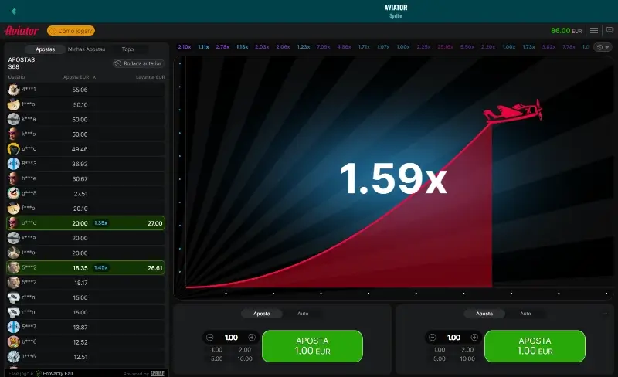Click the 1.45x cashout multiplier badge
618x377 pixels.
101,268
